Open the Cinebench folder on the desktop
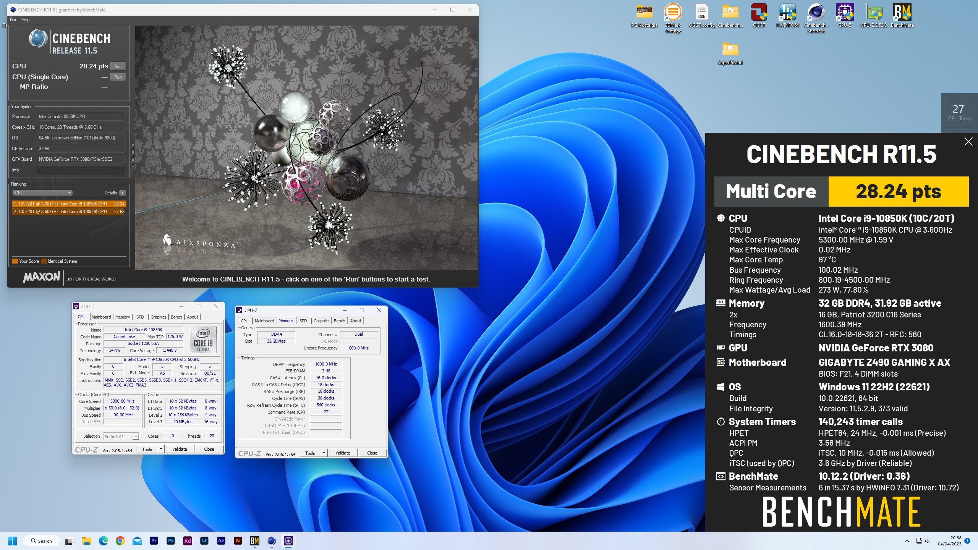 pos(730,15)
